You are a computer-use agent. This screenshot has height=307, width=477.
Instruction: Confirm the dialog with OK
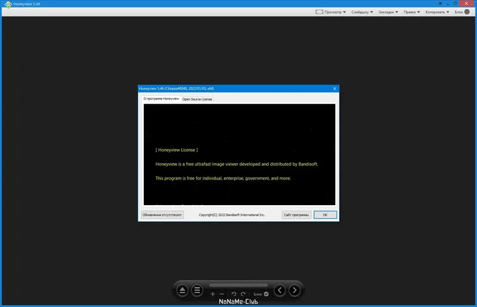coord(325,215)
